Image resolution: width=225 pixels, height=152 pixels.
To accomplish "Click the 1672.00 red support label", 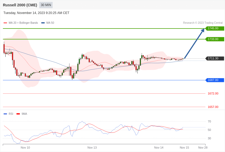I will coord(213,93).
